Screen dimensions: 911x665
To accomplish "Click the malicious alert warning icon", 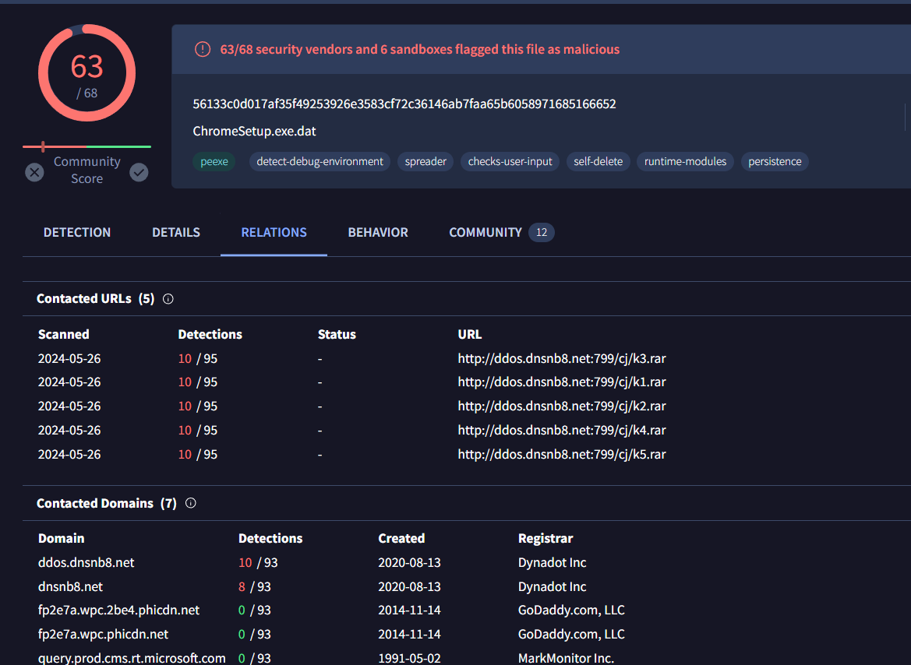I will pos(203,49).
